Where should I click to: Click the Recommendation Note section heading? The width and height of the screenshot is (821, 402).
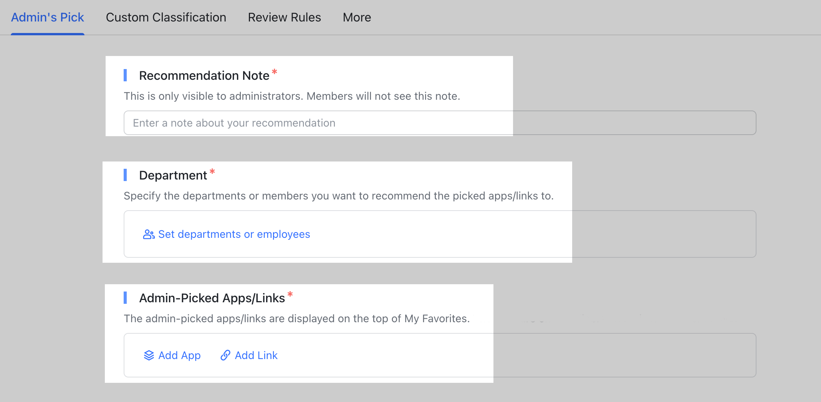(205, 75)
